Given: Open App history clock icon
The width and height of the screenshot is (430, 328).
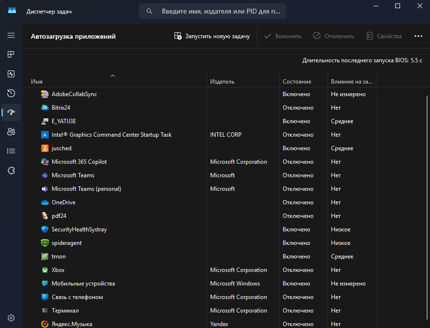Looking at the screenshot, I should coord(11,93).
